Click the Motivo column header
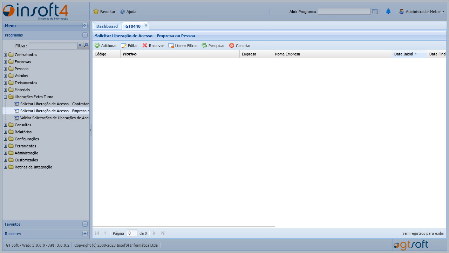The height and width of the screenshot is (253, 449). coord(180,54)
